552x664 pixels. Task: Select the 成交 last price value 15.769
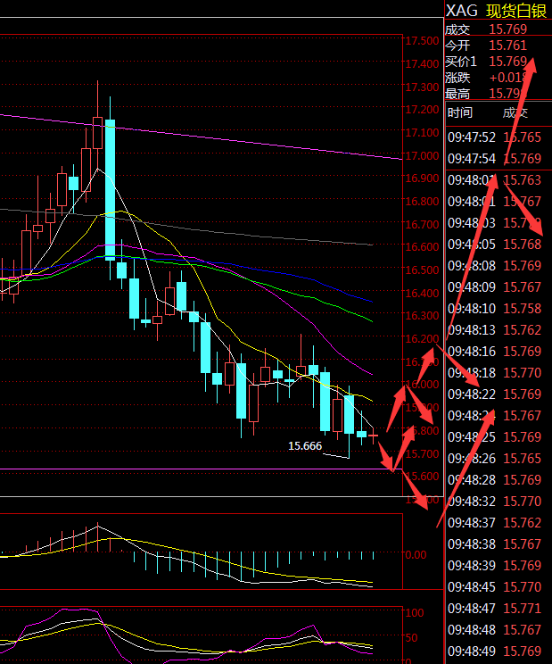click(508, 29)
